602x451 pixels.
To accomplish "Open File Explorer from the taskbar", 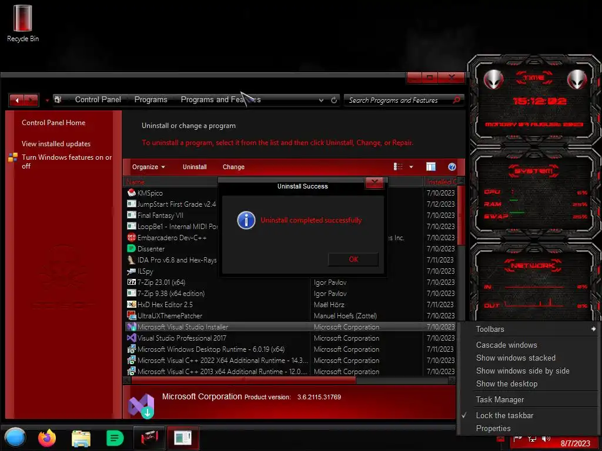I will click(x=81, y=438).
